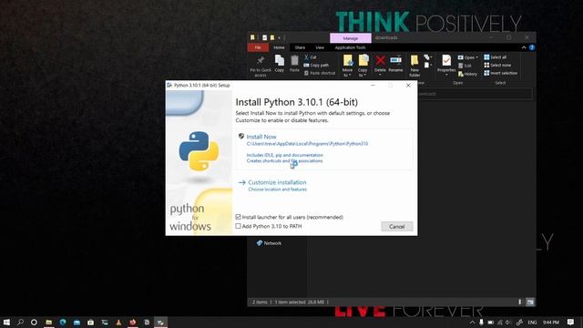Click Copy path in the ribbon
Image resolution: width=583 pixels, height=328 pixels.
(x=316, y=65)
